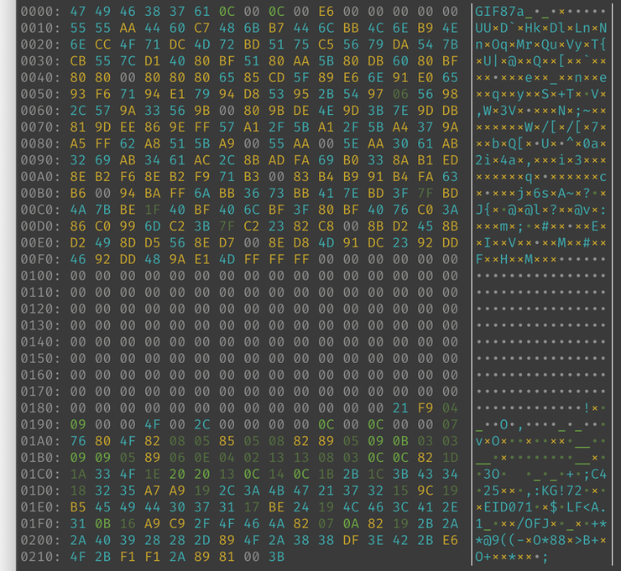
Task: Click byte 9A in row 00F0
Action: click(177, 260)
